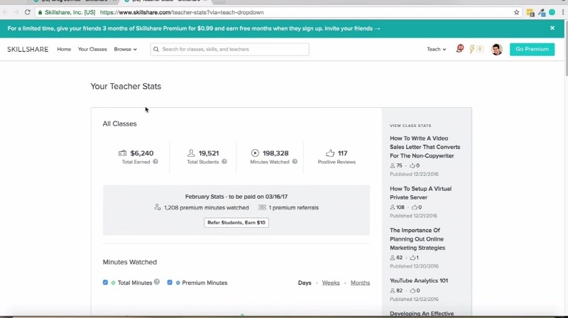Click the money icon next to $6,240
This screenshot has height=318, width=568.
click(122, 153)
